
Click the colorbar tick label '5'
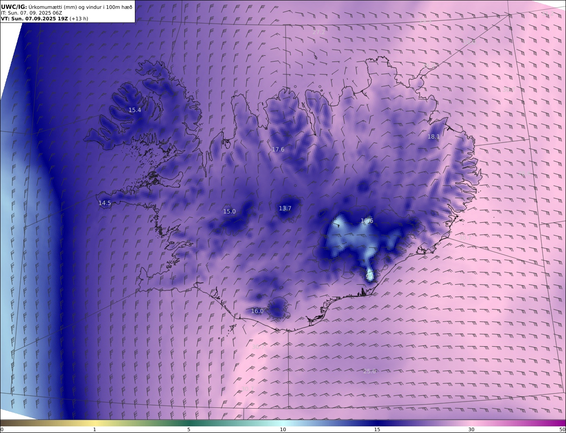pos(189,429)
